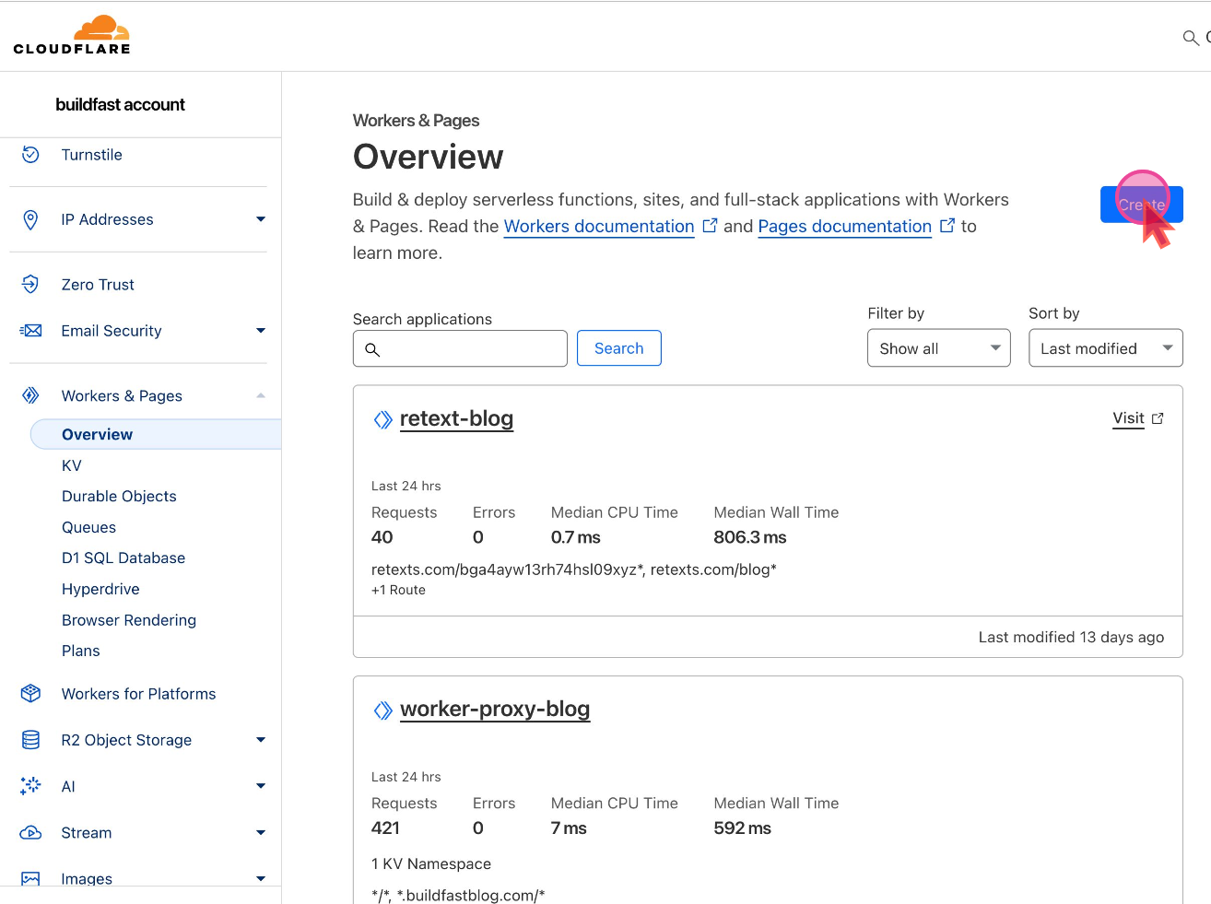Open the Workers documentation link

pos(599,227)
